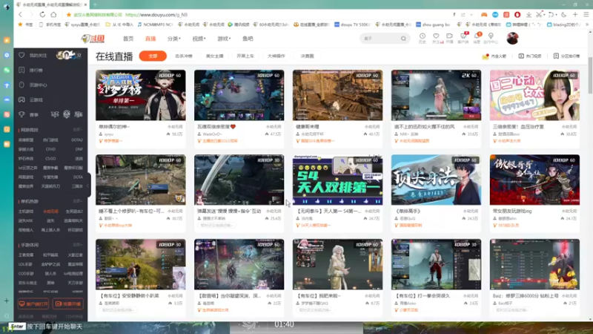This screenshot has height=334, width=593.
Task: Open the 视频 dropdown in top nav
Action: tap(199, 39)
